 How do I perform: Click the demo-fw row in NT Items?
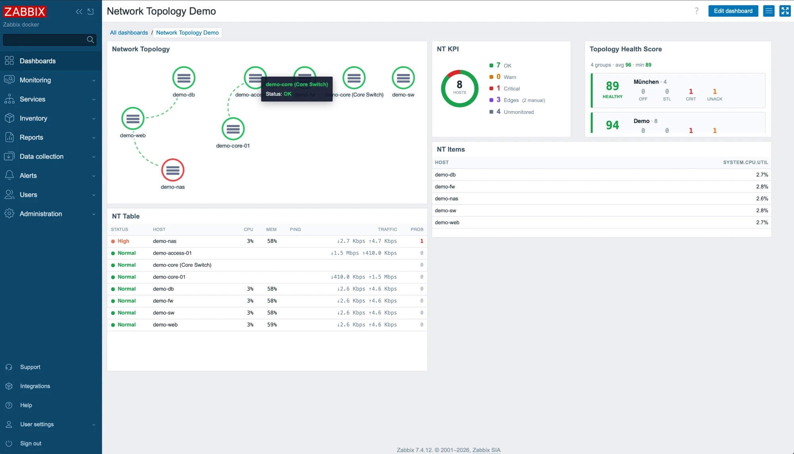coord(601,187)
